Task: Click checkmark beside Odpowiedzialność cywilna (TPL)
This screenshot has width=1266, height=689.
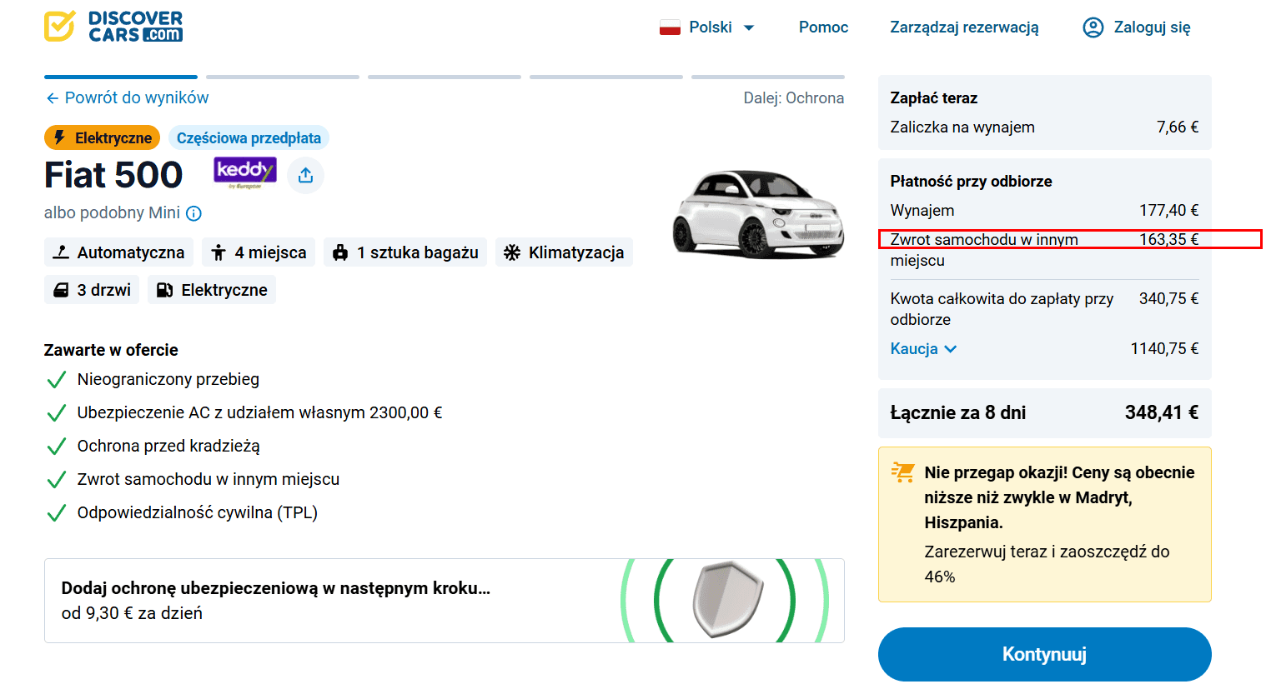Action: [x=57, y=513]
